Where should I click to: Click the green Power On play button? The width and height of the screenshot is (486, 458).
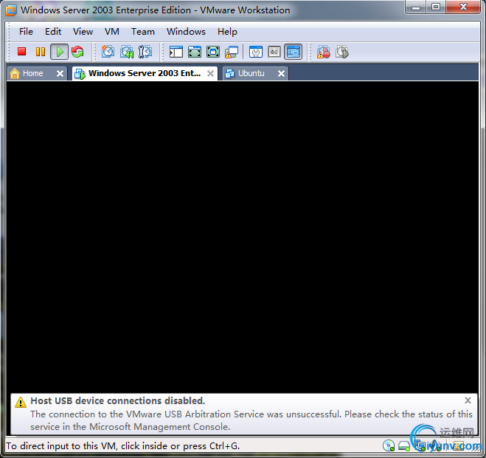[x=59, y=52]
